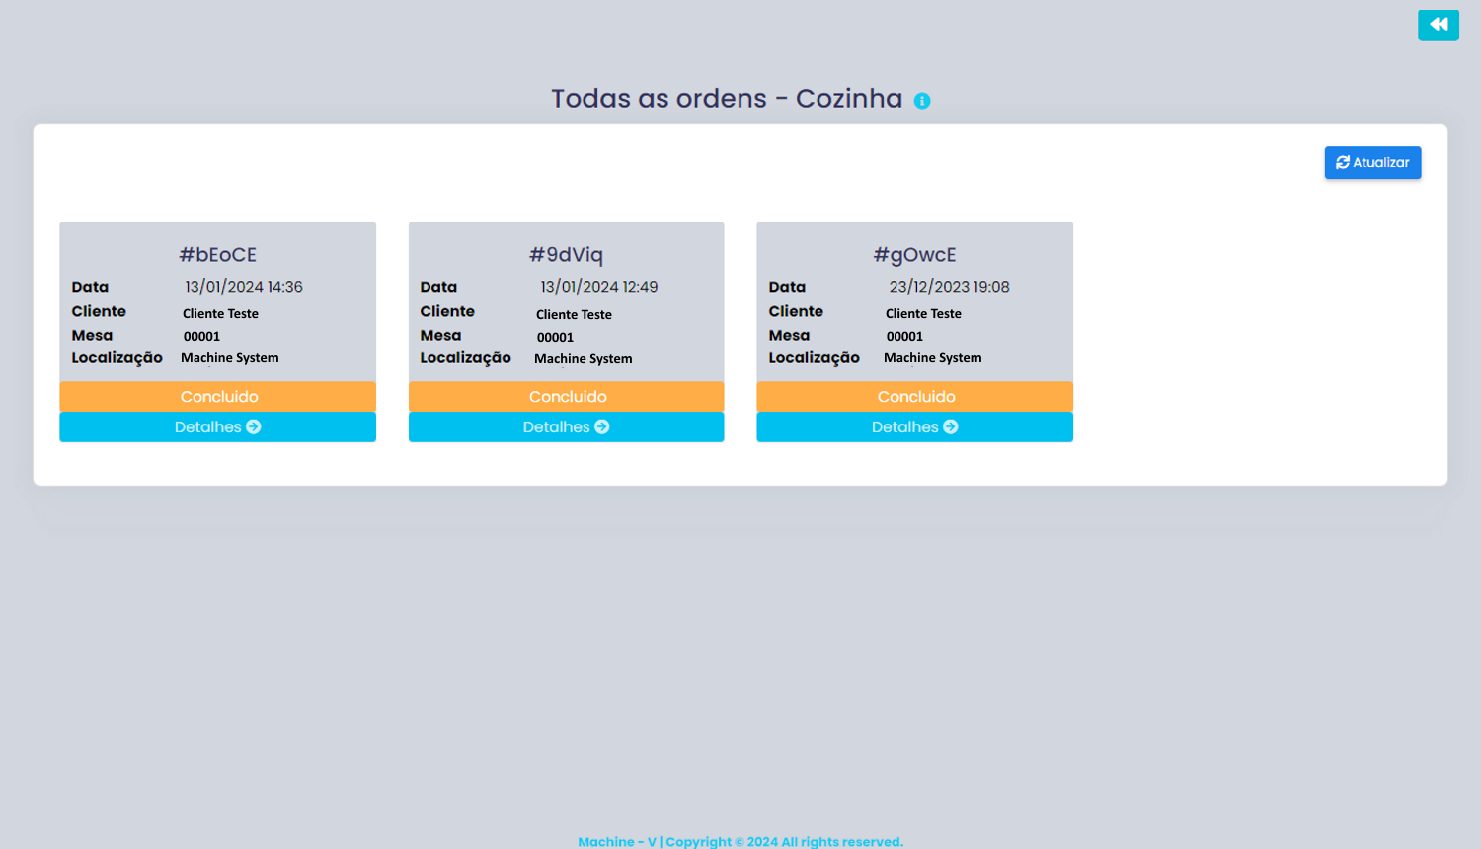Refresh orders with the Atualizar button
The height and width of the screenshot is (849, 1481).
click(1372, 163)
